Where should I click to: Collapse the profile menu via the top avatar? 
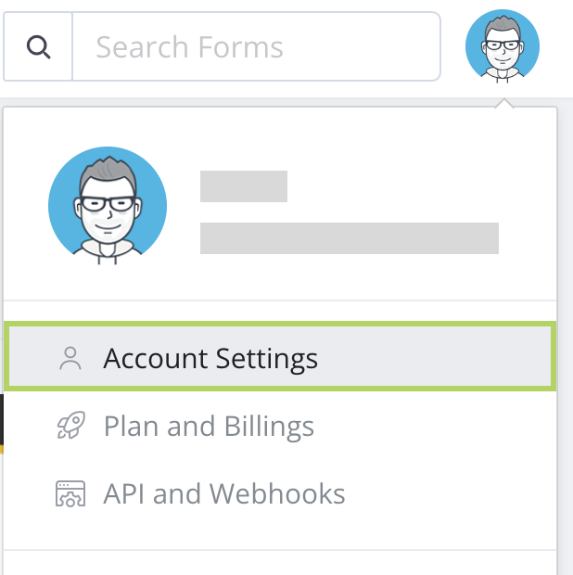pos(502,46)
